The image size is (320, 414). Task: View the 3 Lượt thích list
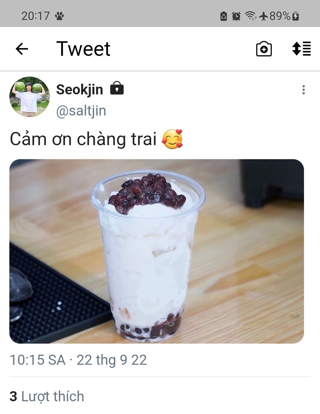click(x=47, y=396)
